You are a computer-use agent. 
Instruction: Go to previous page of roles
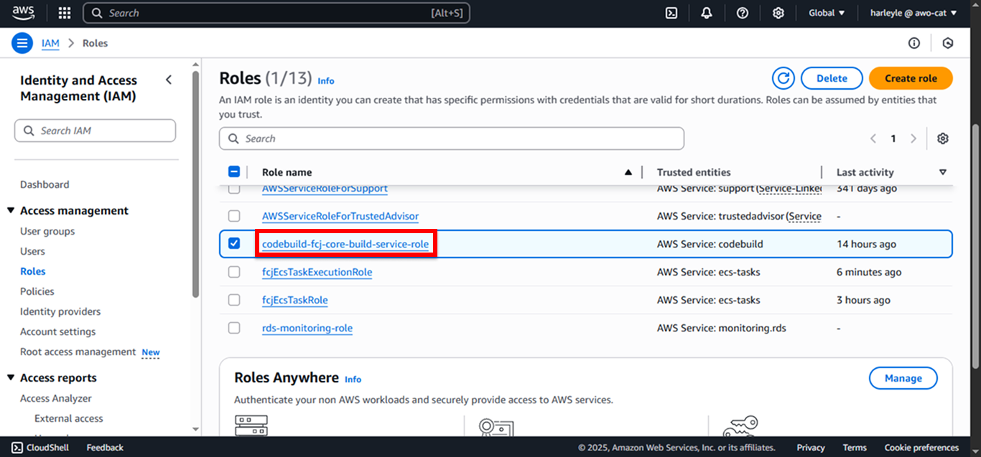[873, 138]
